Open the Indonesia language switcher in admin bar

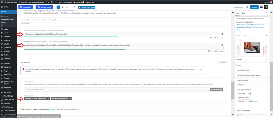click(x=79, y=2)
